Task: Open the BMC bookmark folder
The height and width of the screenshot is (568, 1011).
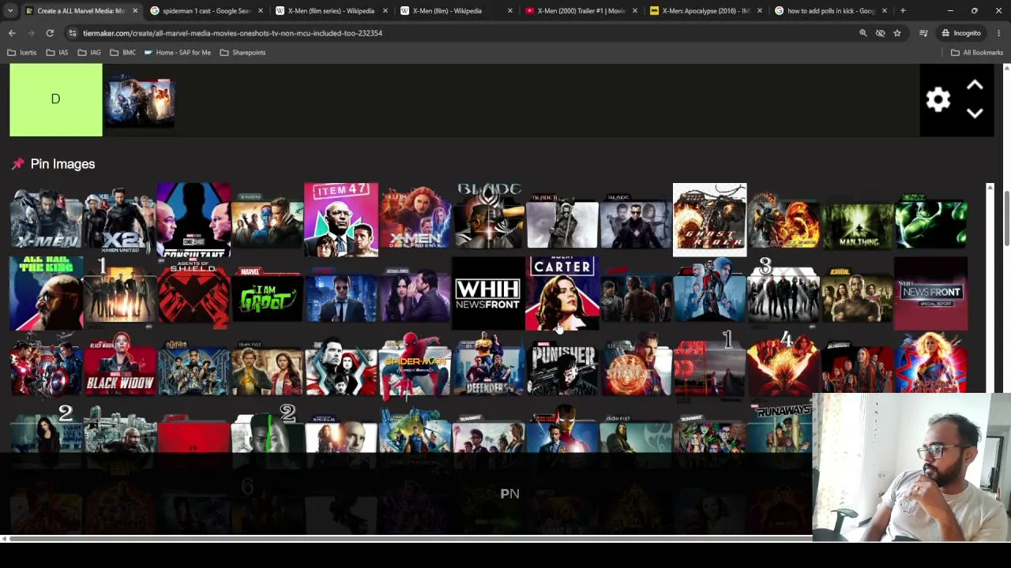Action: coord(123,53)
